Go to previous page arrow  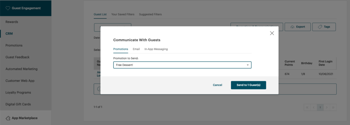pos(314,107)
